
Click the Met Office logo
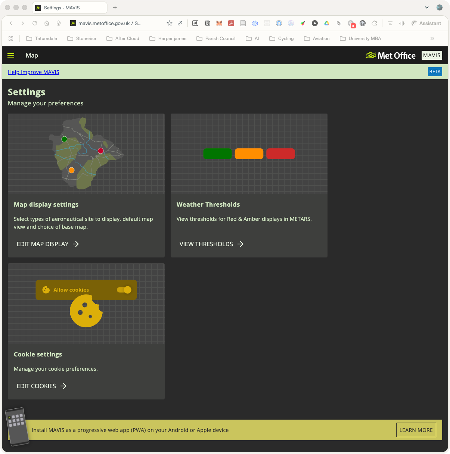click(391, 55)
